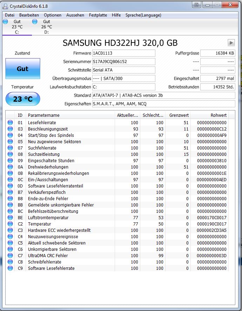The height and width of the screenshot is (311, 242).
Task: Click the Betriebsstunden value 14352 Std.
Action: point(218,87)
